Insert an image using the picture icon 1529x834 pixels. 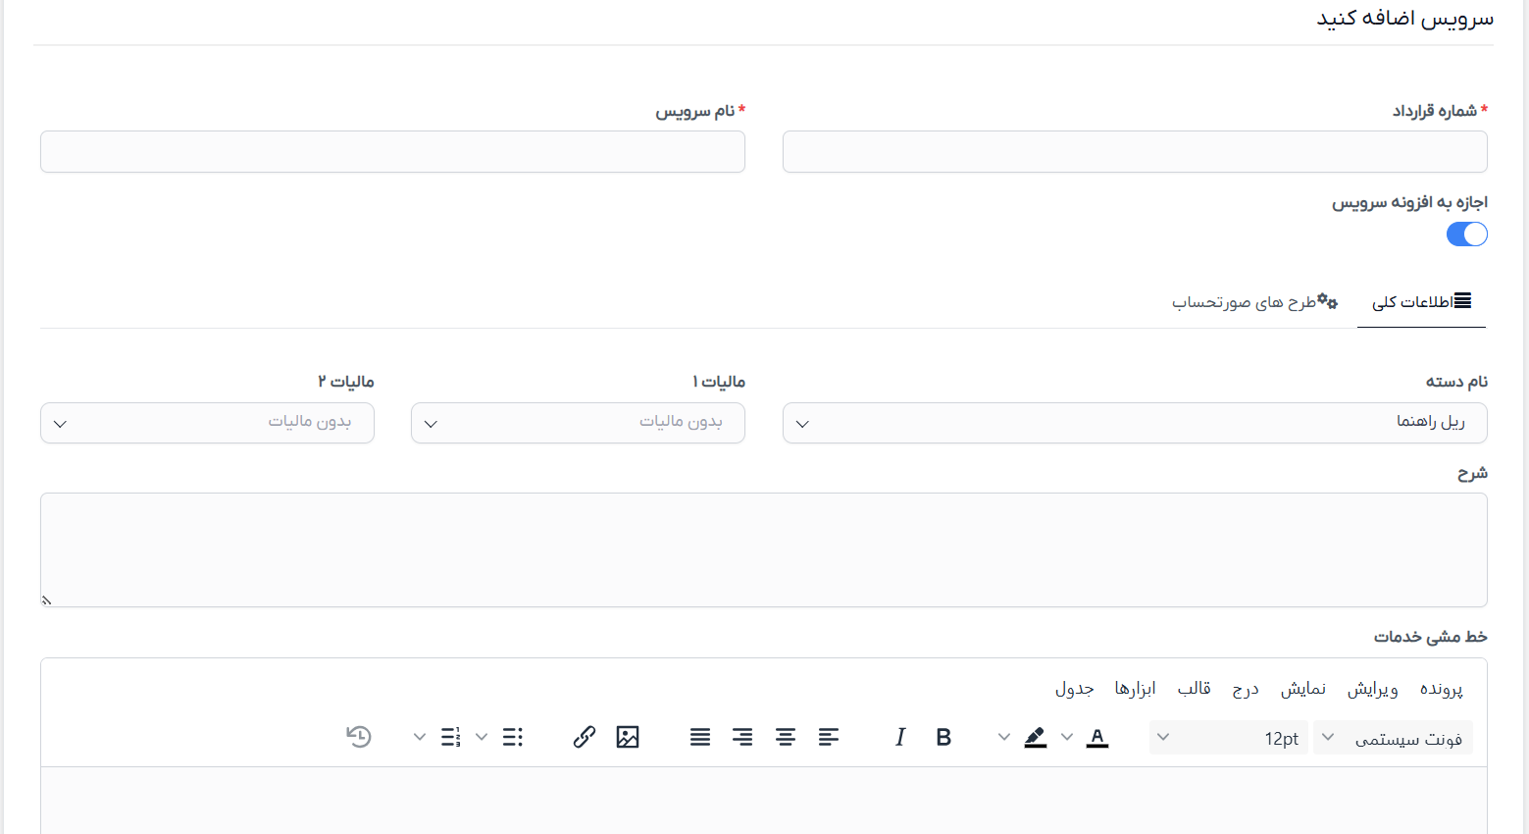(x=628, y=737)
